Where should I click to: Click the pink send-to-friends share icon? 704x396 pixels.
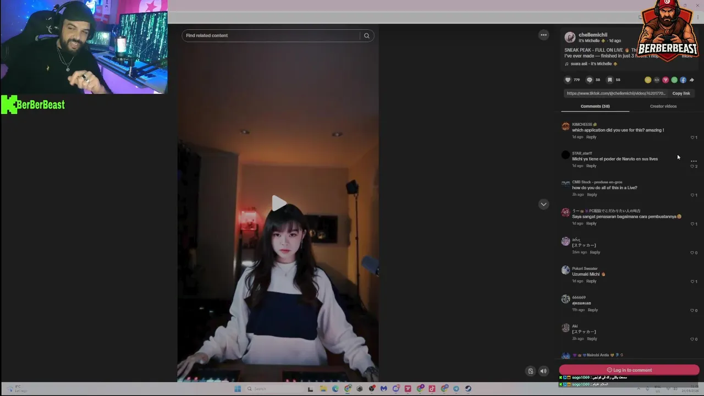click(665, 80)
